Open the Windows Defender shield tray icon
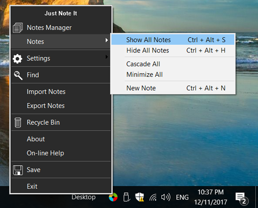The height and width of the screenshot is (208, 258). point(140,197)
